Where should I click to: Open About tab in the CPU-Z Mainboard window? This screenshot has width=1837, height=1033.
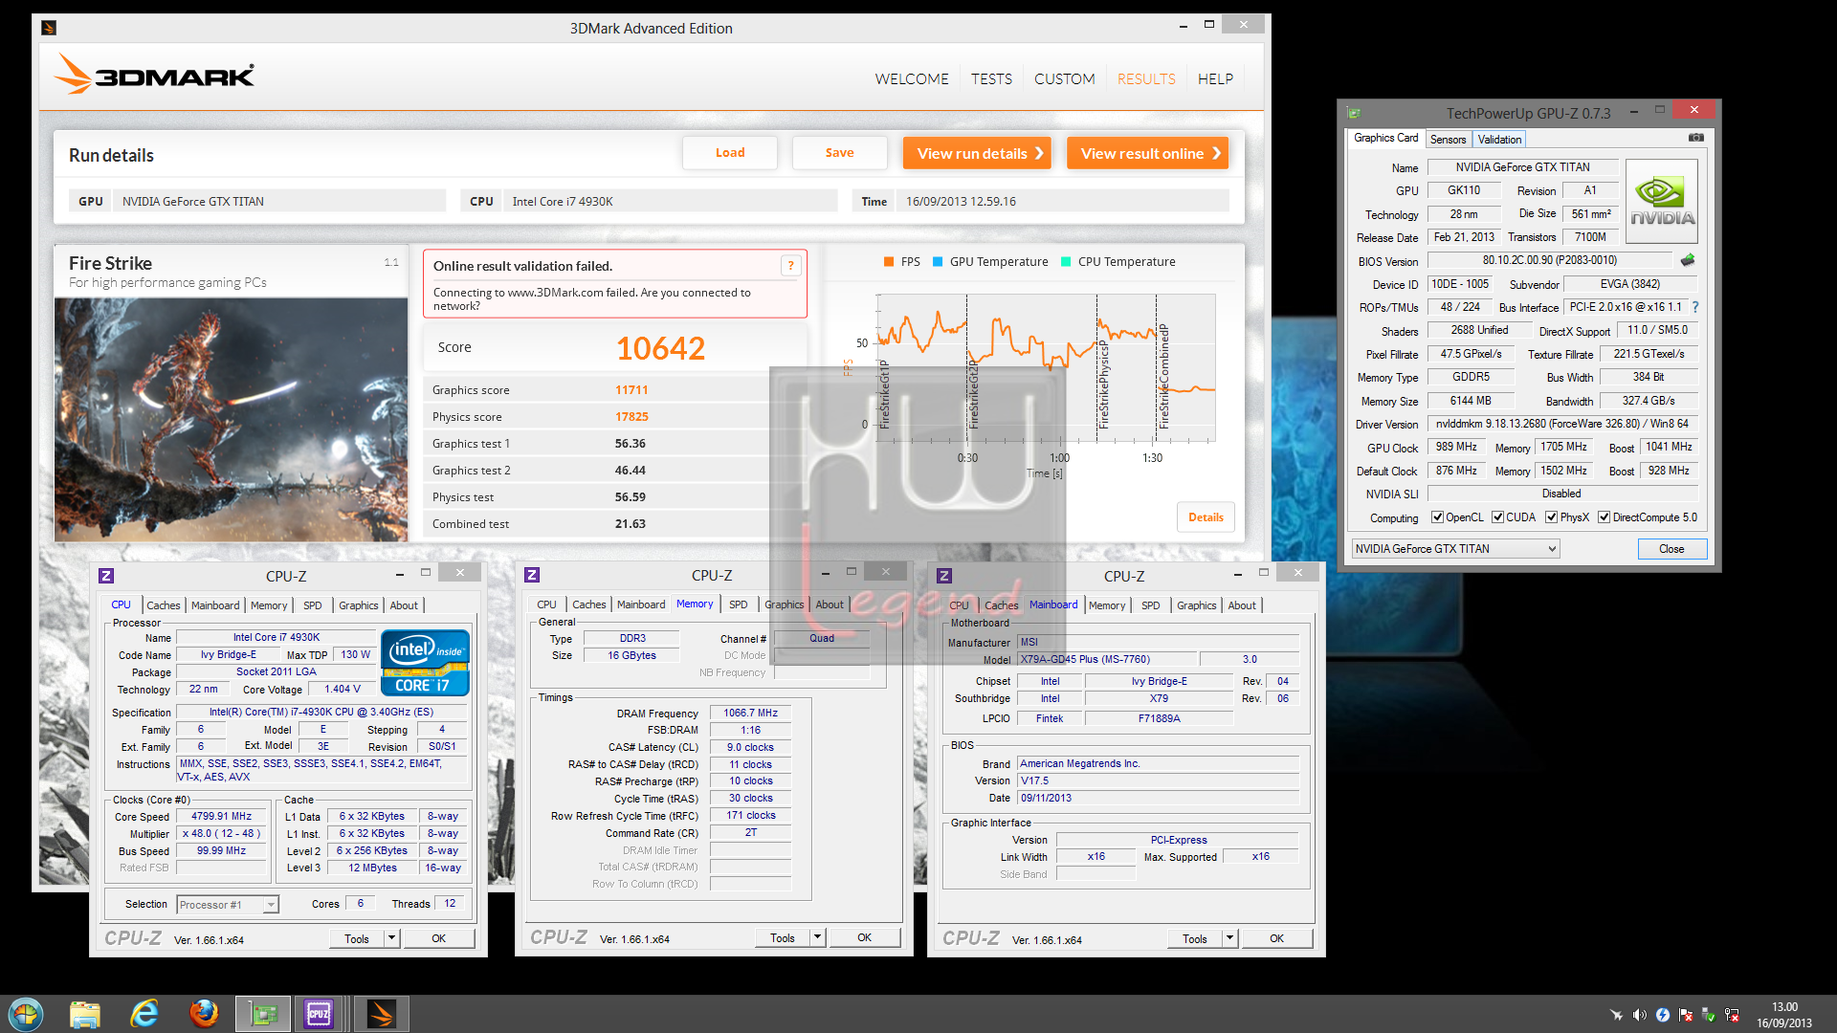click(x=1242, y=605)
